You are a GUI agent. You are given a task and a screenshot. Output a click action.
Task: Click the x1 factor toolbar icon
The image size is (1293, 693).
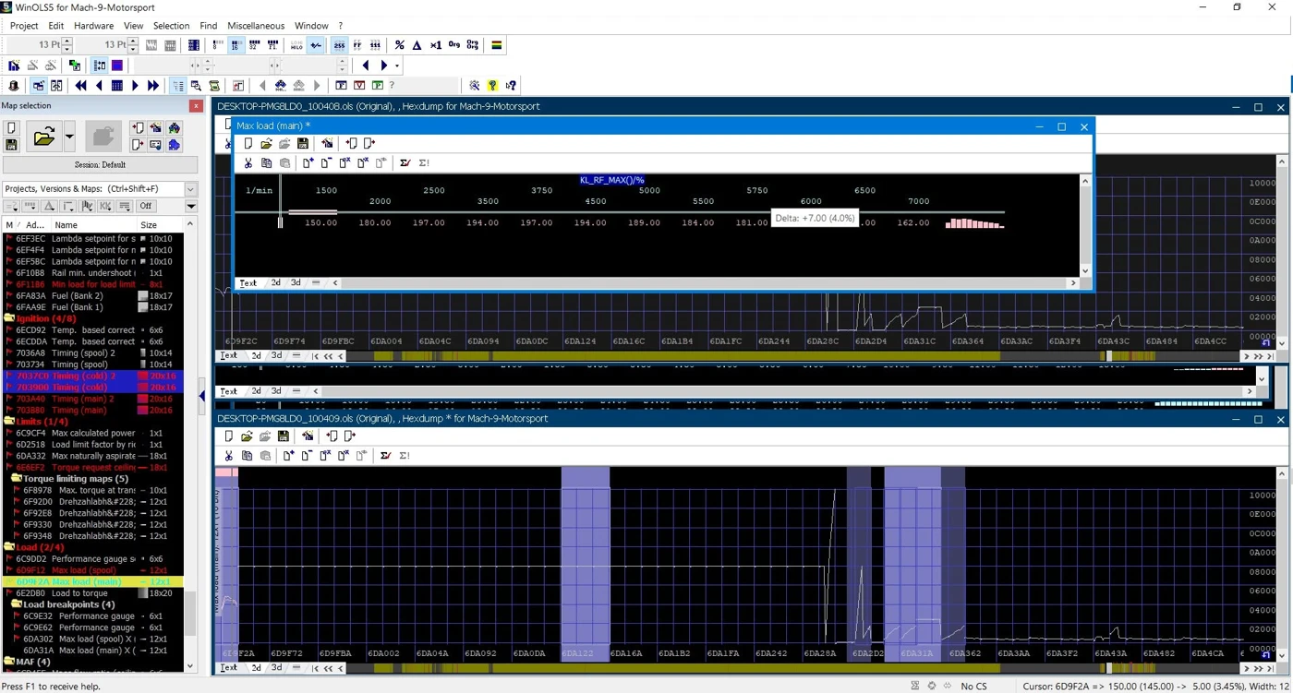(436, 45)
